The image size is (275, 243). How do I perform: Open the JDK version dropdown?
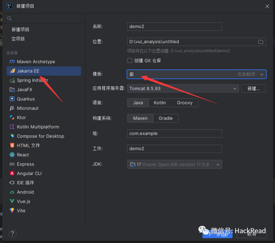coord(175,164)
